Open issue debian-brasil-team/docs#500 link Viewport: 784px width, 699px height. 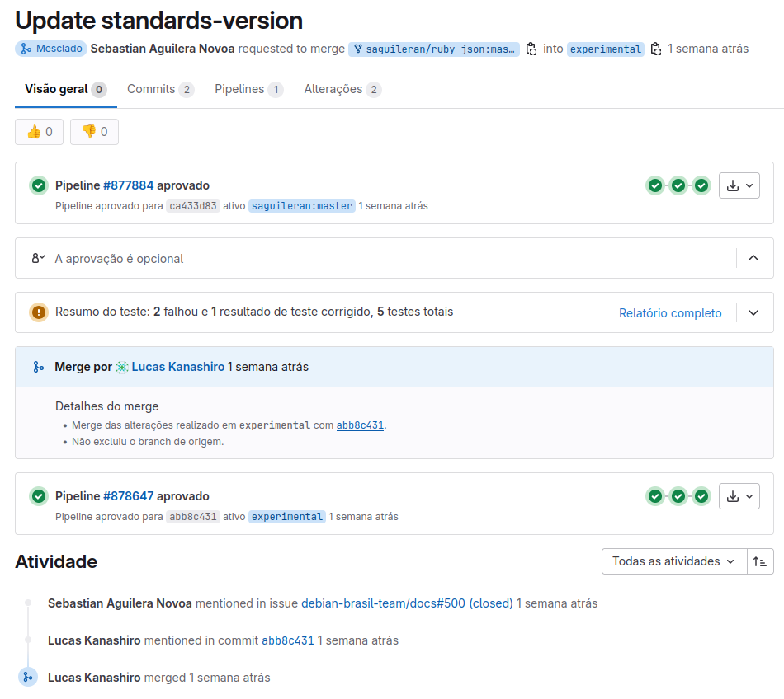407,603
